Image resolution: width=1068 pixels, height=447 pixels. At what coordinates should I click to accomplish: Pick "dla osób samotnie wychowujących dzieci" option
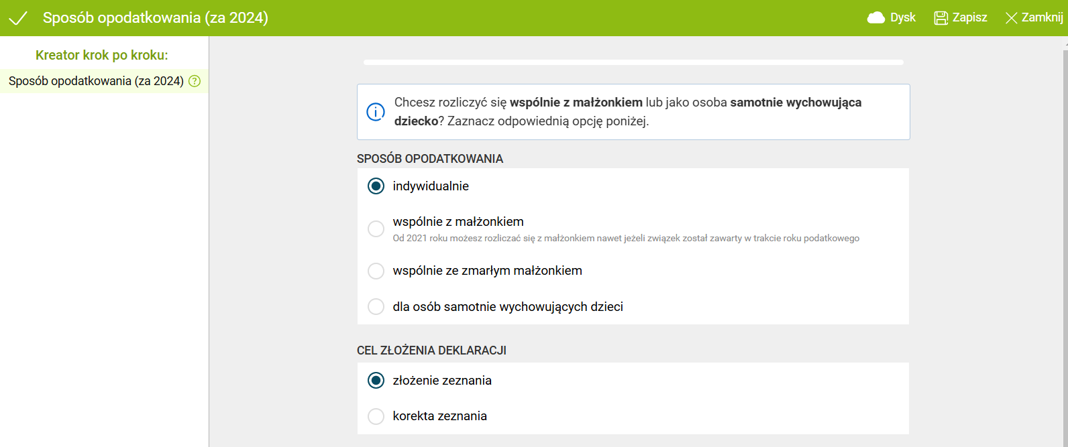click(x=376, y=307)
